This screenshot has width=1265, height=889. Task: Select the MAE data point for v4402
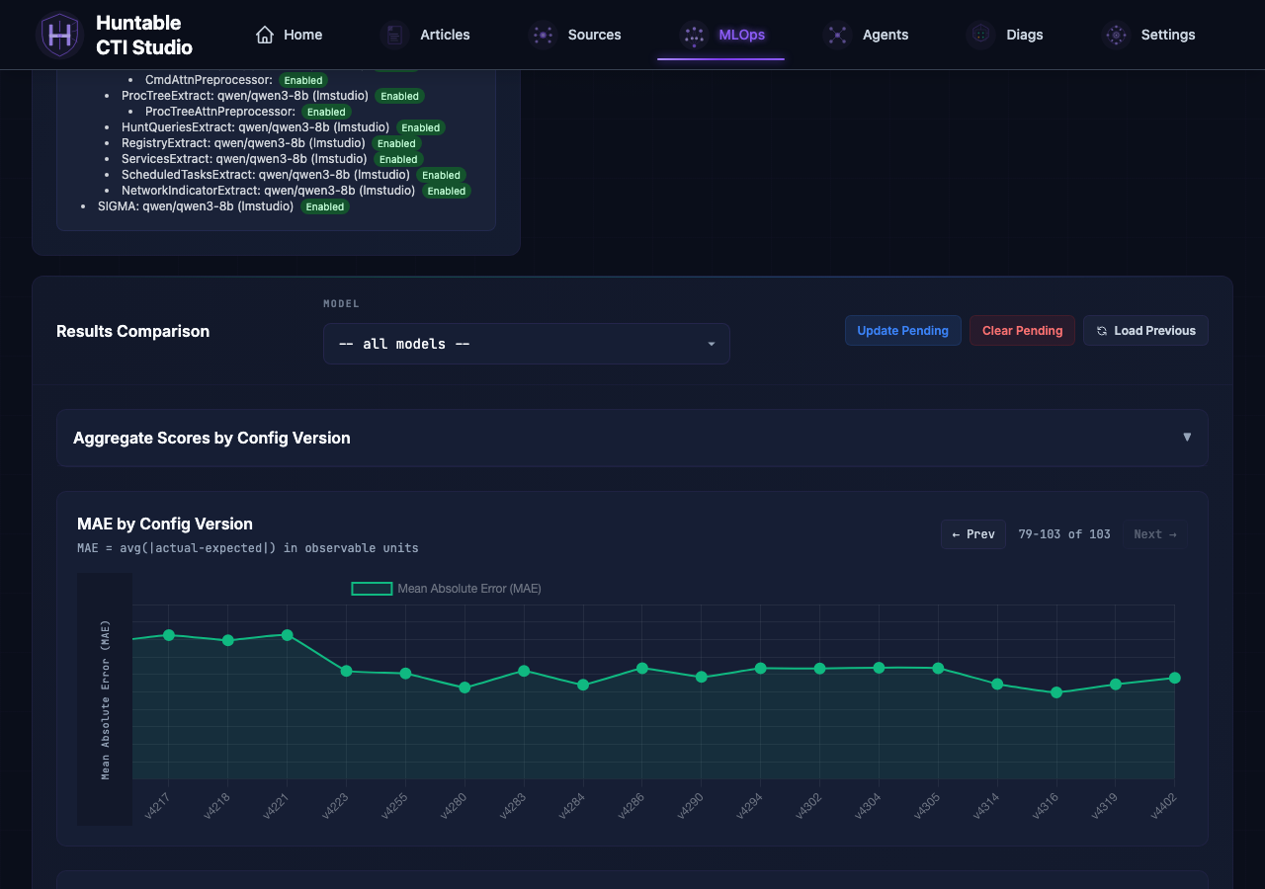[1175, 678]
